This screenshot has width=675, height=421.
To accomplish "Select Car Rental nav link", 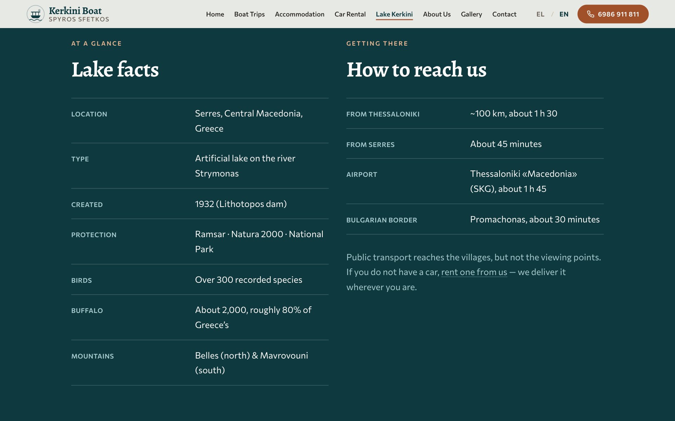I will (350, 14).
